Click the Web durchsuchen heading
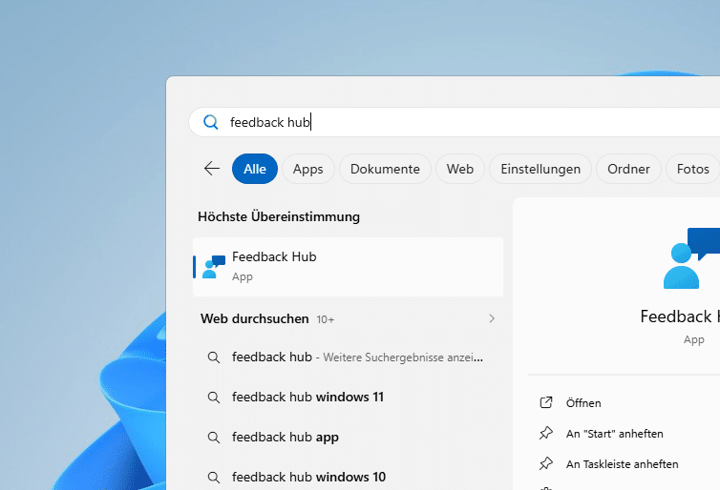The image size is (720, 490). coord(254,318)
